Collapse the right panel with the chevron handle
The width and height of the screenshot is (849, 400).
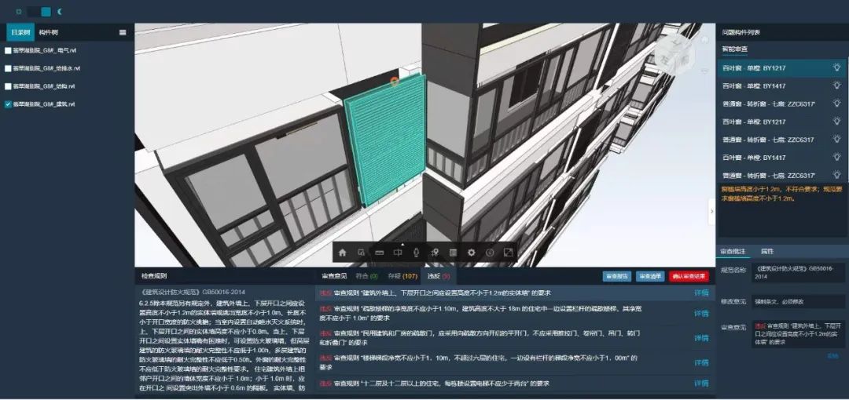(711, 211)
